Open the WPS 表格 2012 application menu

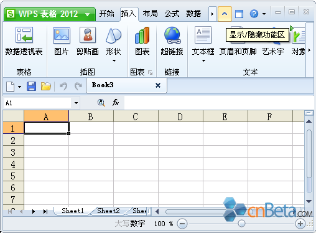point(50,14)
